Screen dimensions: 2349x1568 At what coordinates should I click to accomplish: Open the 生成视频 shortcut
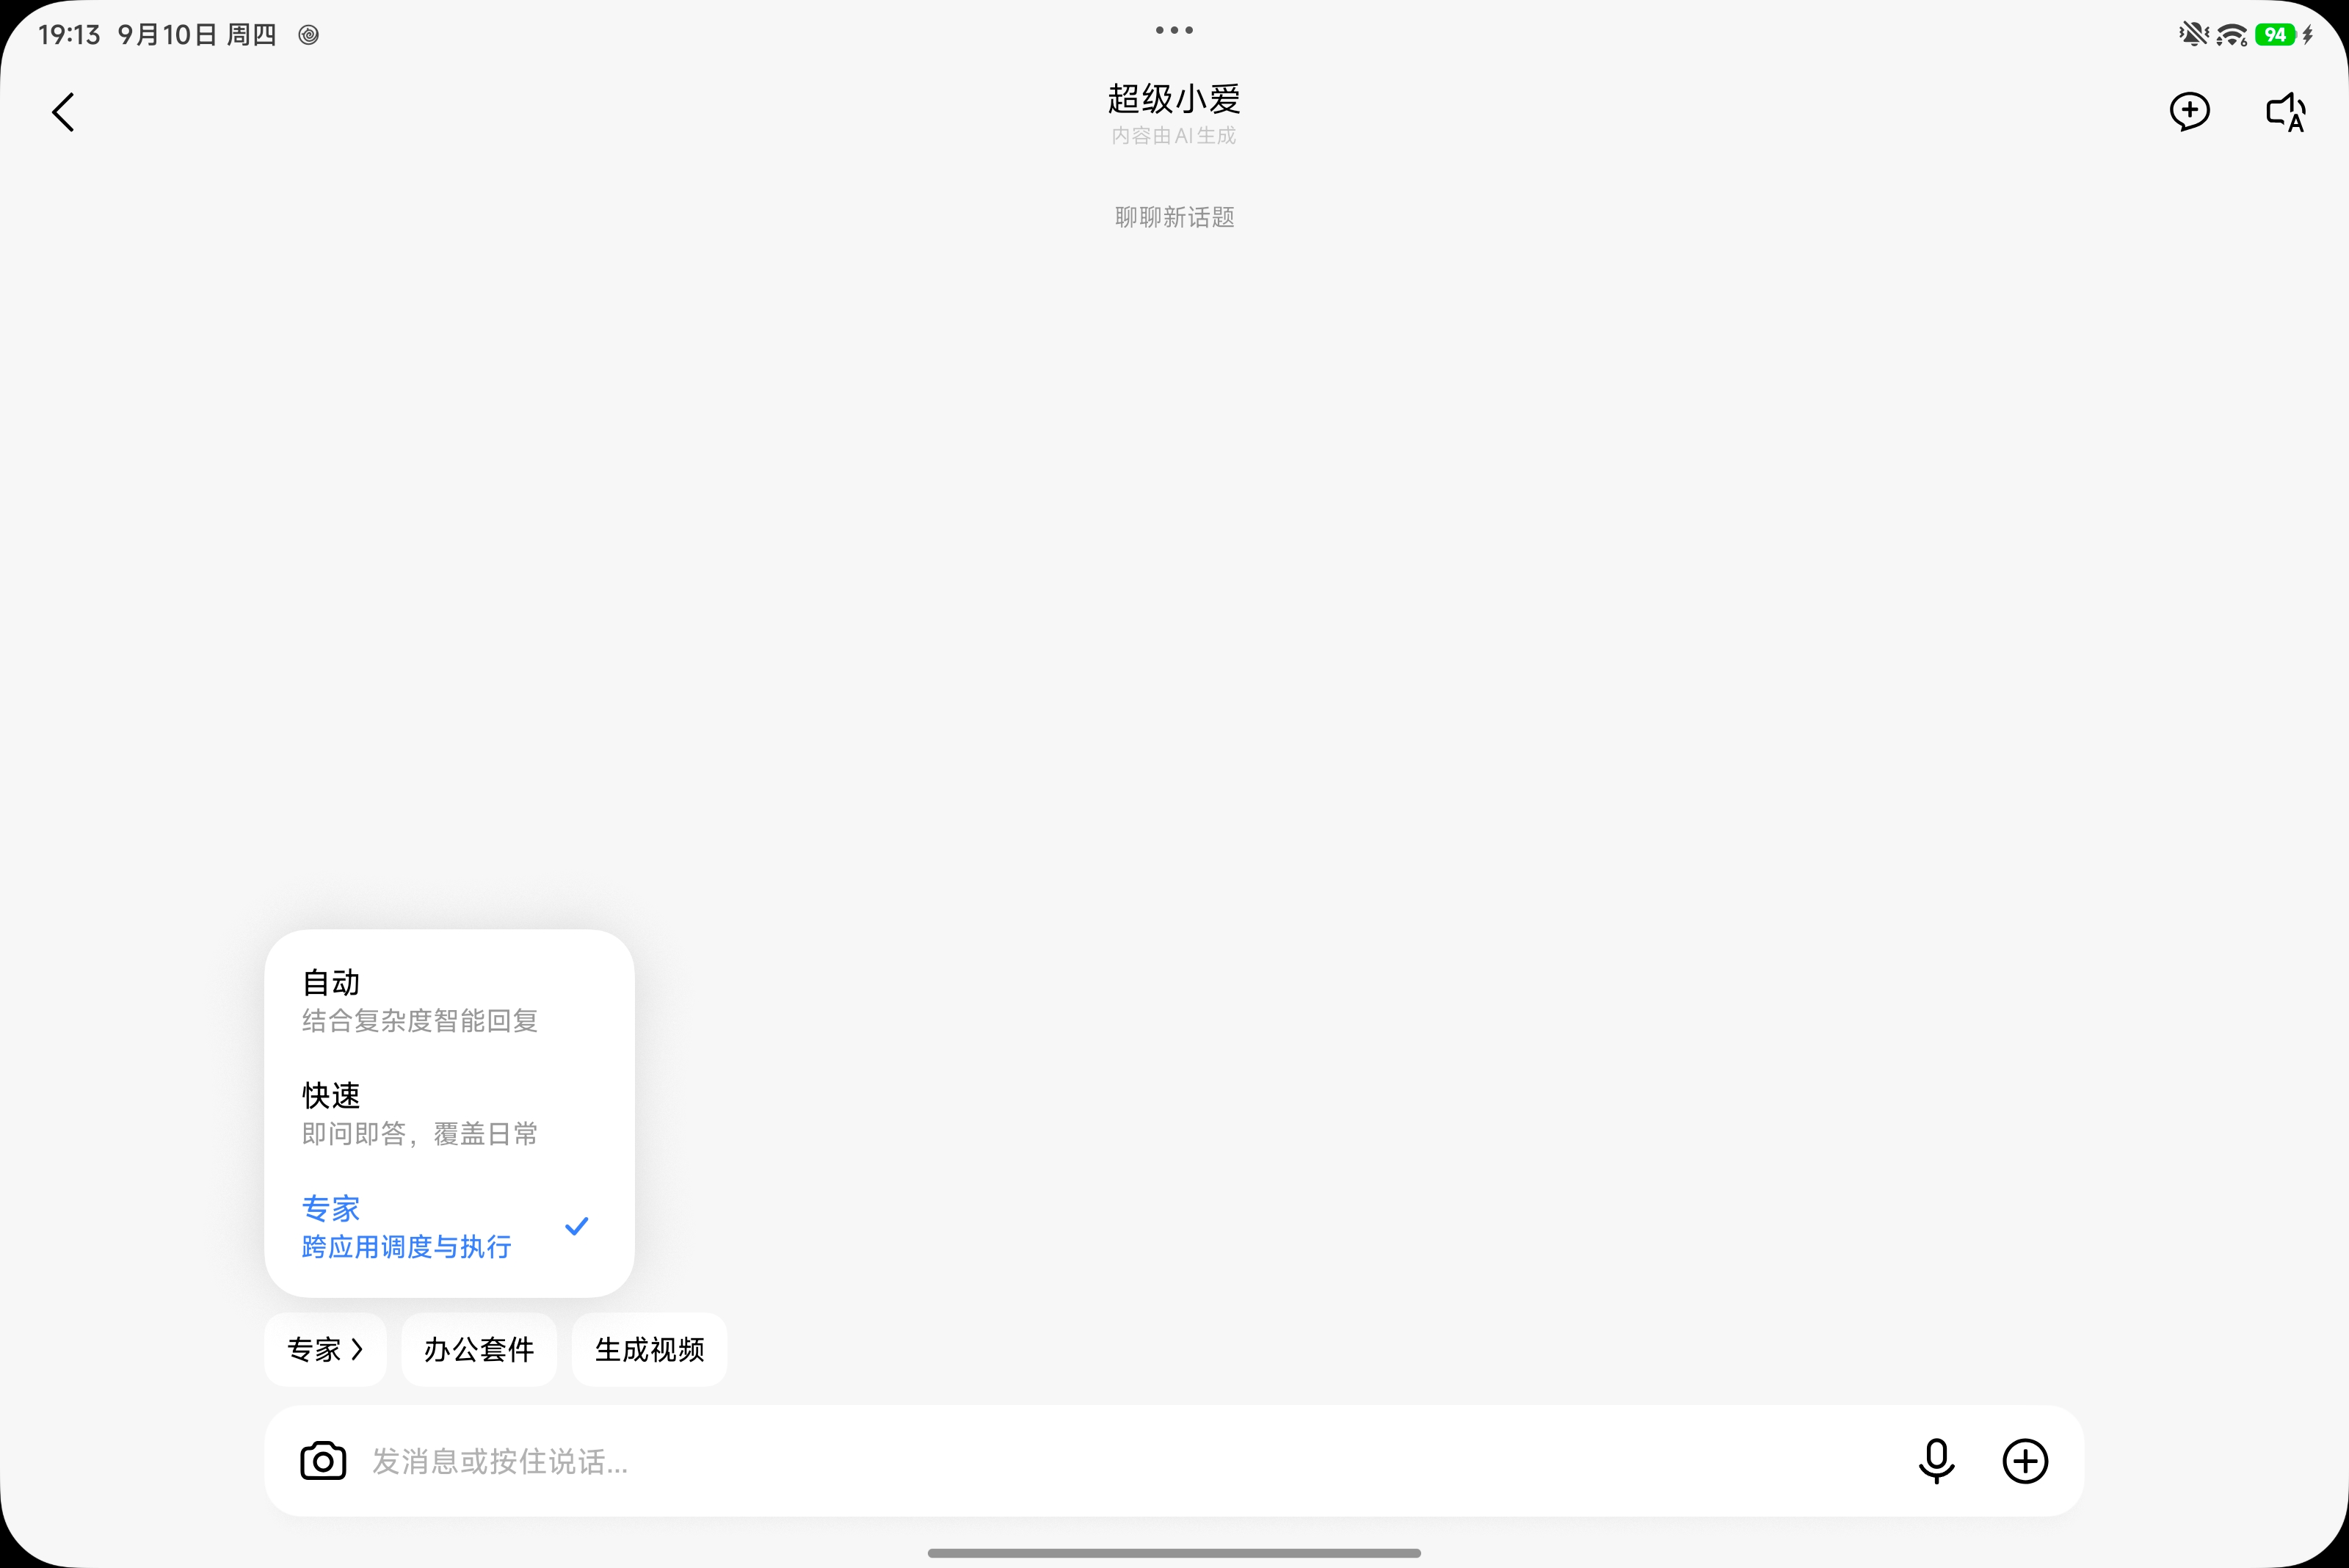pyautogui.click(x=649, y=1349)
